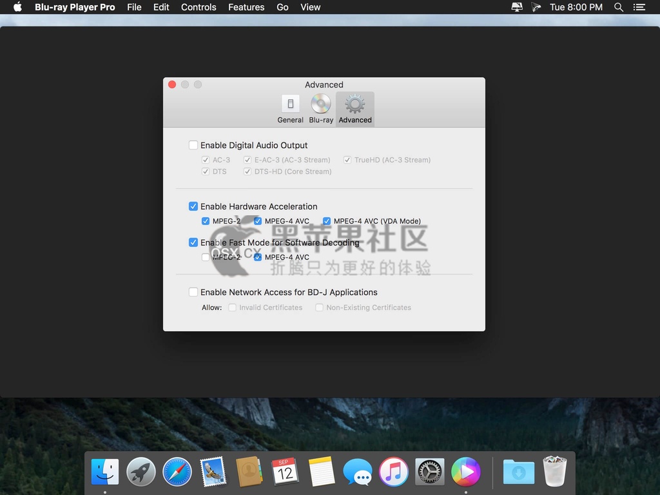Screen dimensions: 660x495
Task: Open iTunes music note icon
Action: [x=394, y=472]
